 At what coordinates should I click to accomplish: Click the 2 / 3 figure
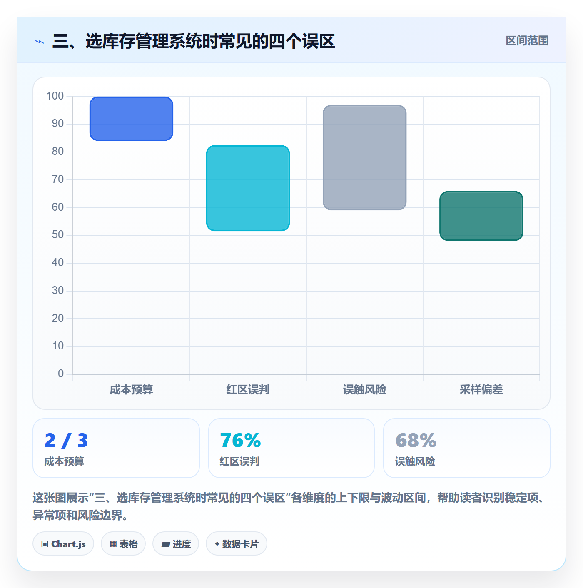pyautogui.click(x=66, y=441)
